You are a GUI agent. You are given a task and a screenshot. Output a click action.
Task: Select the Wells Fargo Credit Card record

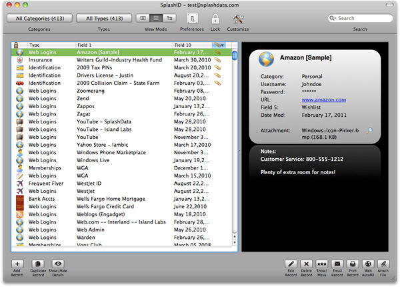click(122, 206)
